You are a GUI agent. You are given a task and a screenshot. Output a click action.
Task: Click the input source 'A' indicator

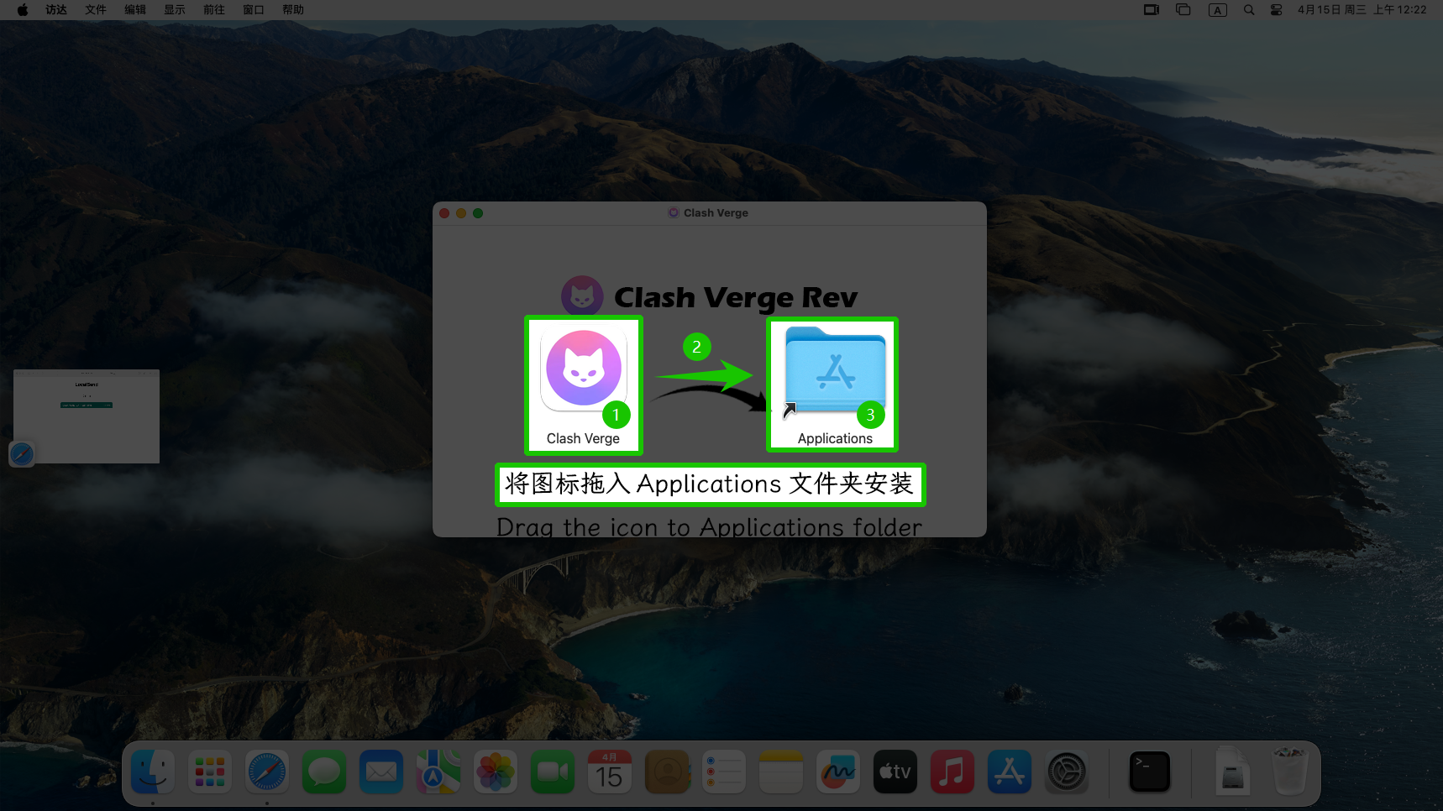1218,10
